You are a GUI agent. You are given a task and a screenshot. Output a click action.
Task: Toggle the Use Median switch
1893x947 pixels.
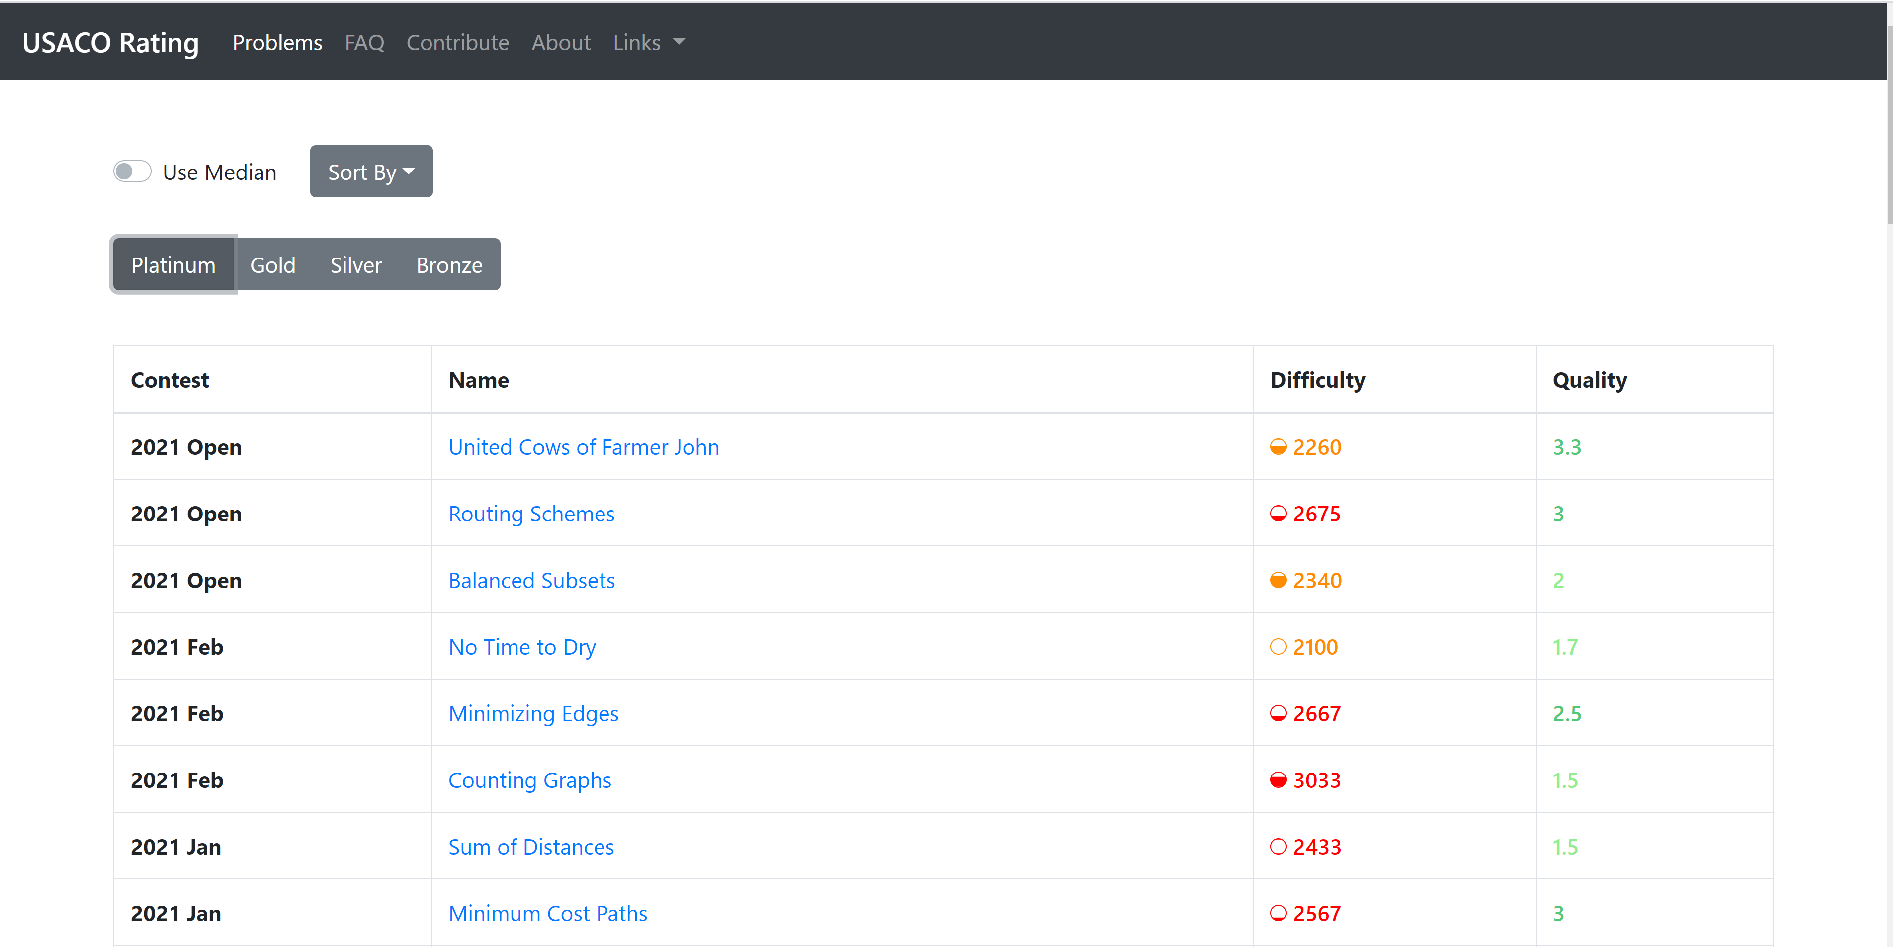click(x=132, y=172)
